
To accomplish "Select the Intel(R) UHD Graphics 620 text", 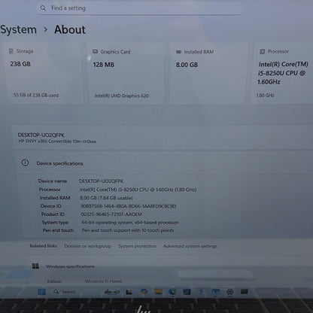I will coord(122,96).
